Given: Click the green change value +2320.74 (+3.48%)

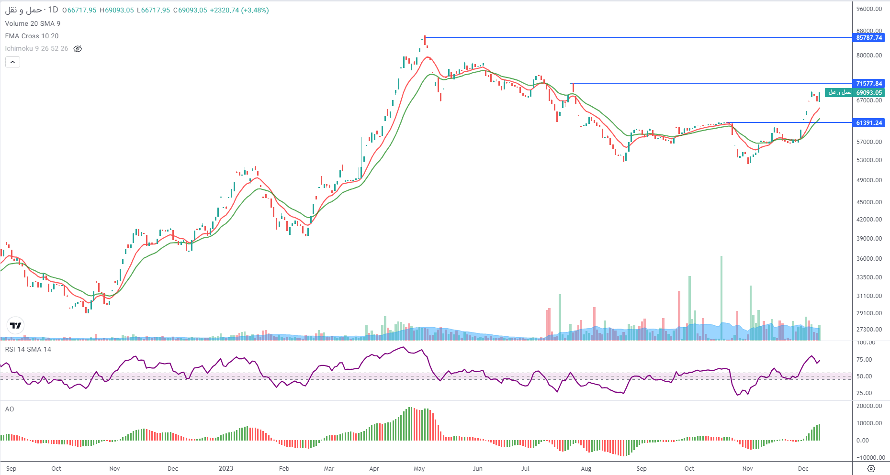Looking at the screenshot, I should [239, 10].
